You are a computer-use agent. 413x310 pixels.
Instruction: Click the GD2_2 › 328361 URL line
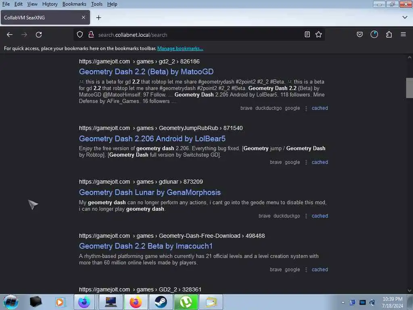140,289
